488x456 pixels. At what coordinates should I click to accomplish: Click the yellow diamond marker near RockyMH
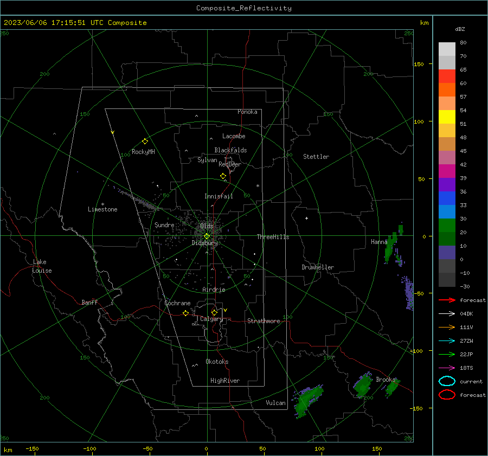click(x=145, y=142)
